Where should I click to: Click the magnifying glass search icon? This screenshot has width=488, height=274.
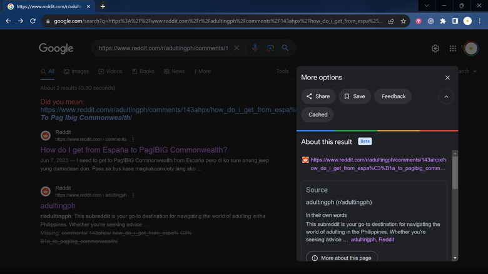(x=285, y=48)
